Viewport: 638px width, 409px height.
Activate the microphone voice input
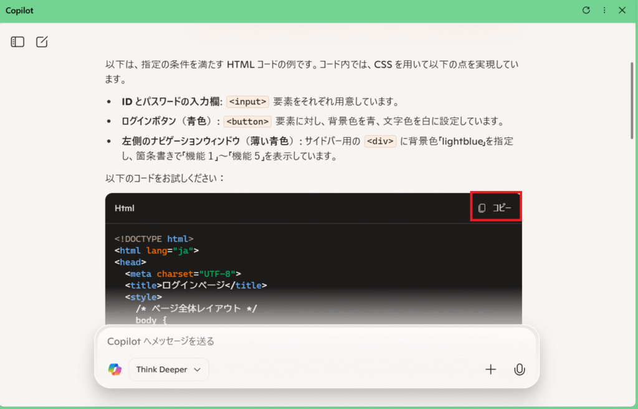[x=519, y=369]
